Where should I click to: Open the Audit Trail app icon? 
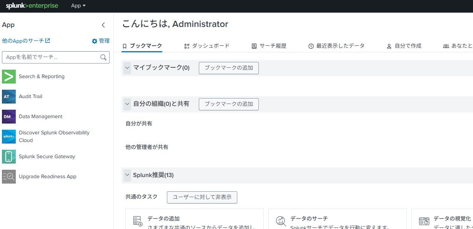point(9,97)
